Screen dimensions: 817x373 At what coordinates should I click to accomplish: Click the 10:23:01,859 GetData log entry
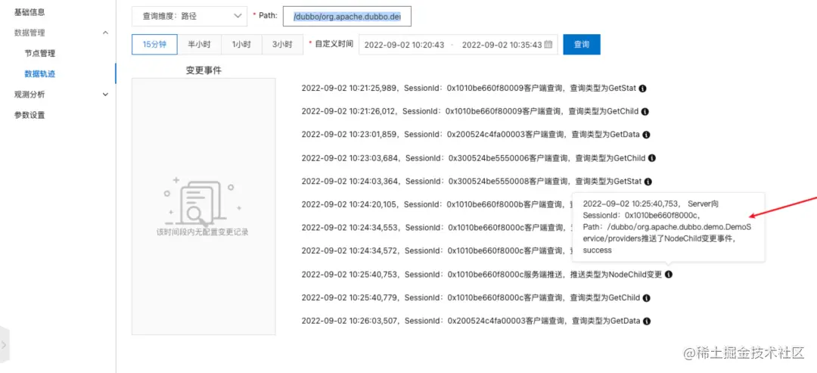point(471,135)
